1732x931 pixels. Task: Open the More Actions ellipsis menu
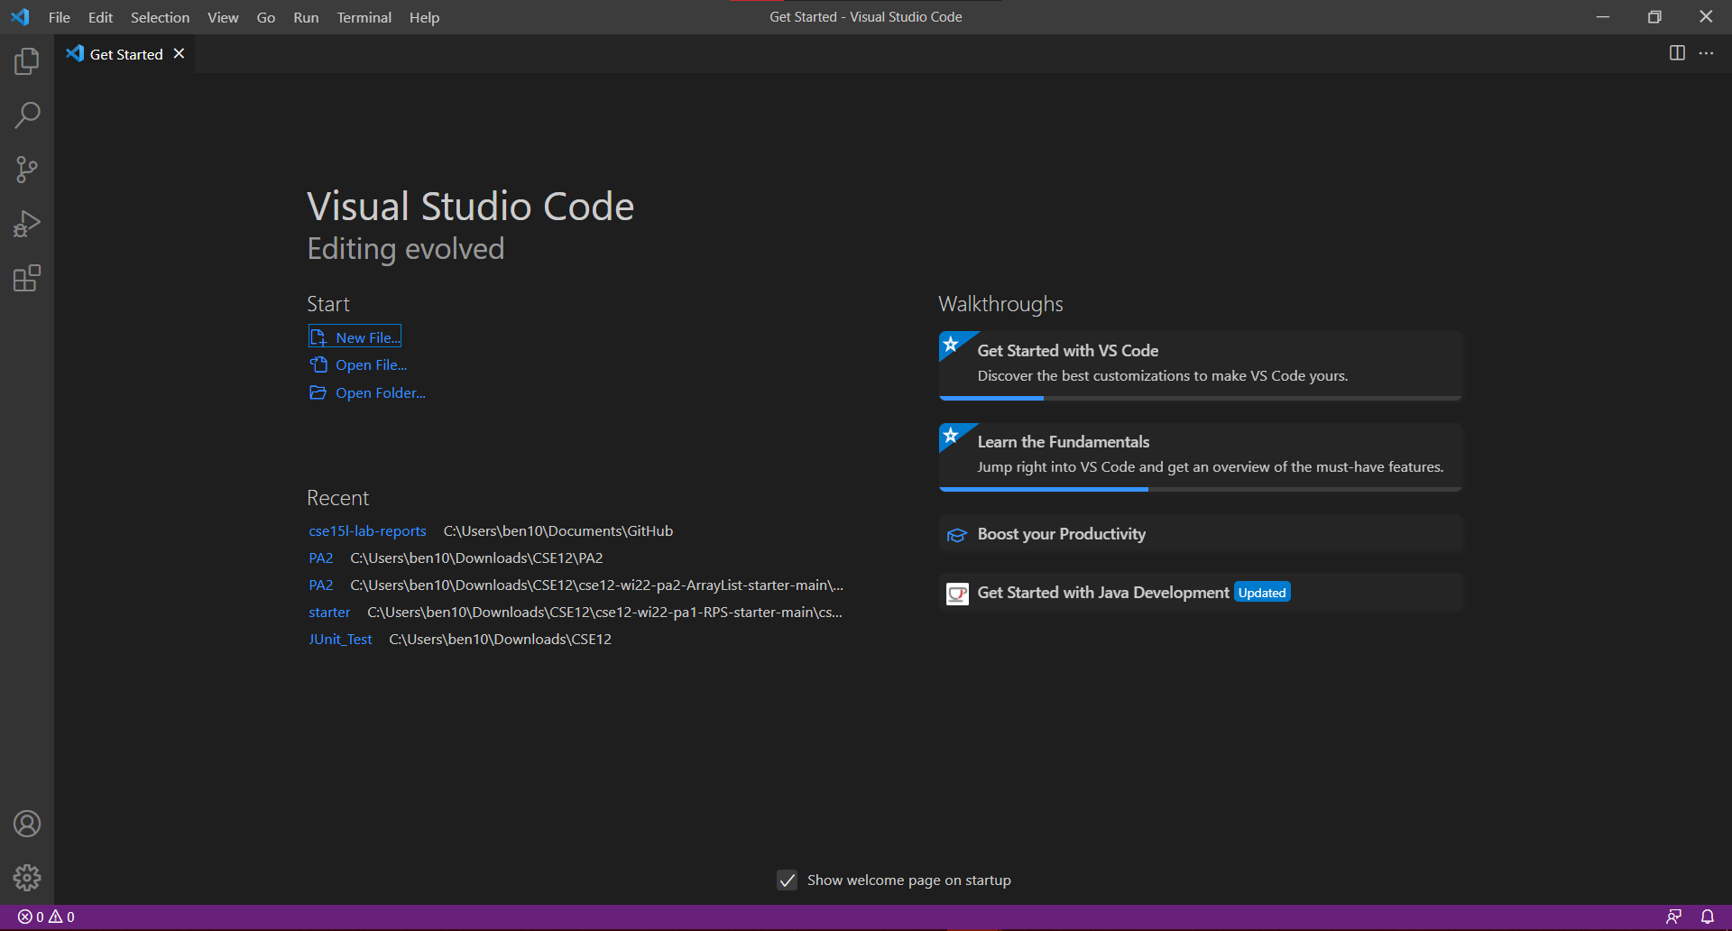click(1706, 53)
